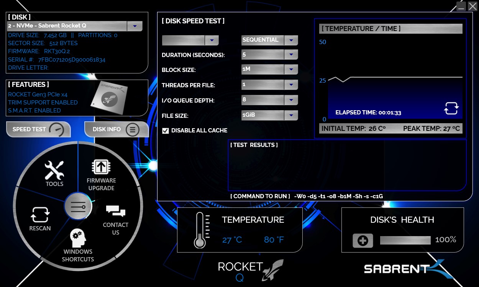Click the Drive Letter field label

pos(28,68)
